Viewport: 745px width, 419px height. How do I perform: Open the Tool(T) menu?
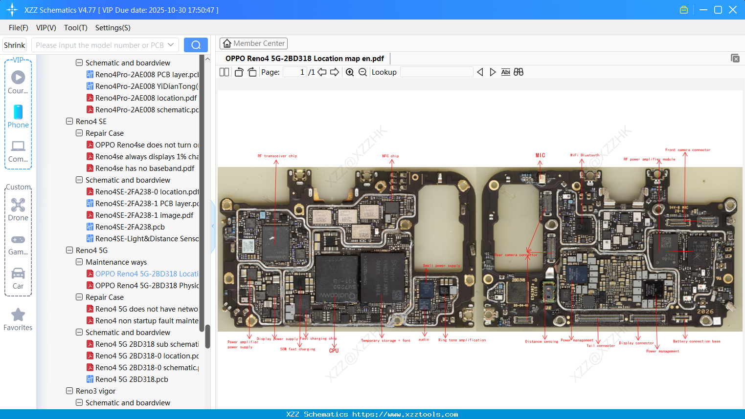[x=75, y=28]
